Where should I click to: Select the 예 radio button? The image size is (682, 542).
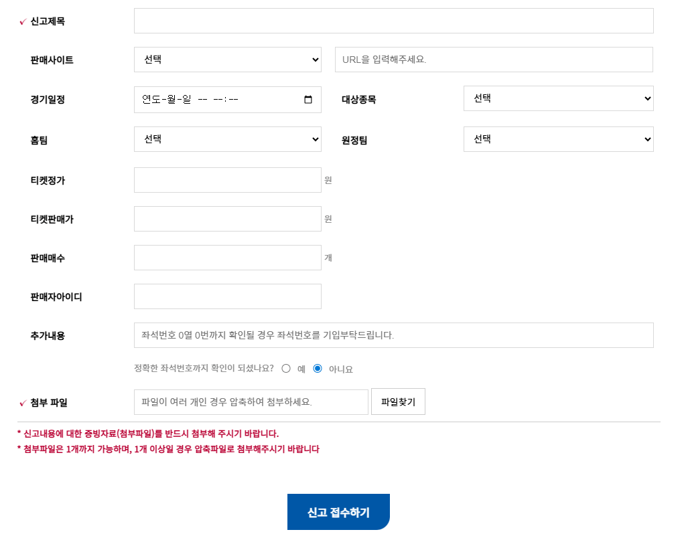(x=286, y=368)
